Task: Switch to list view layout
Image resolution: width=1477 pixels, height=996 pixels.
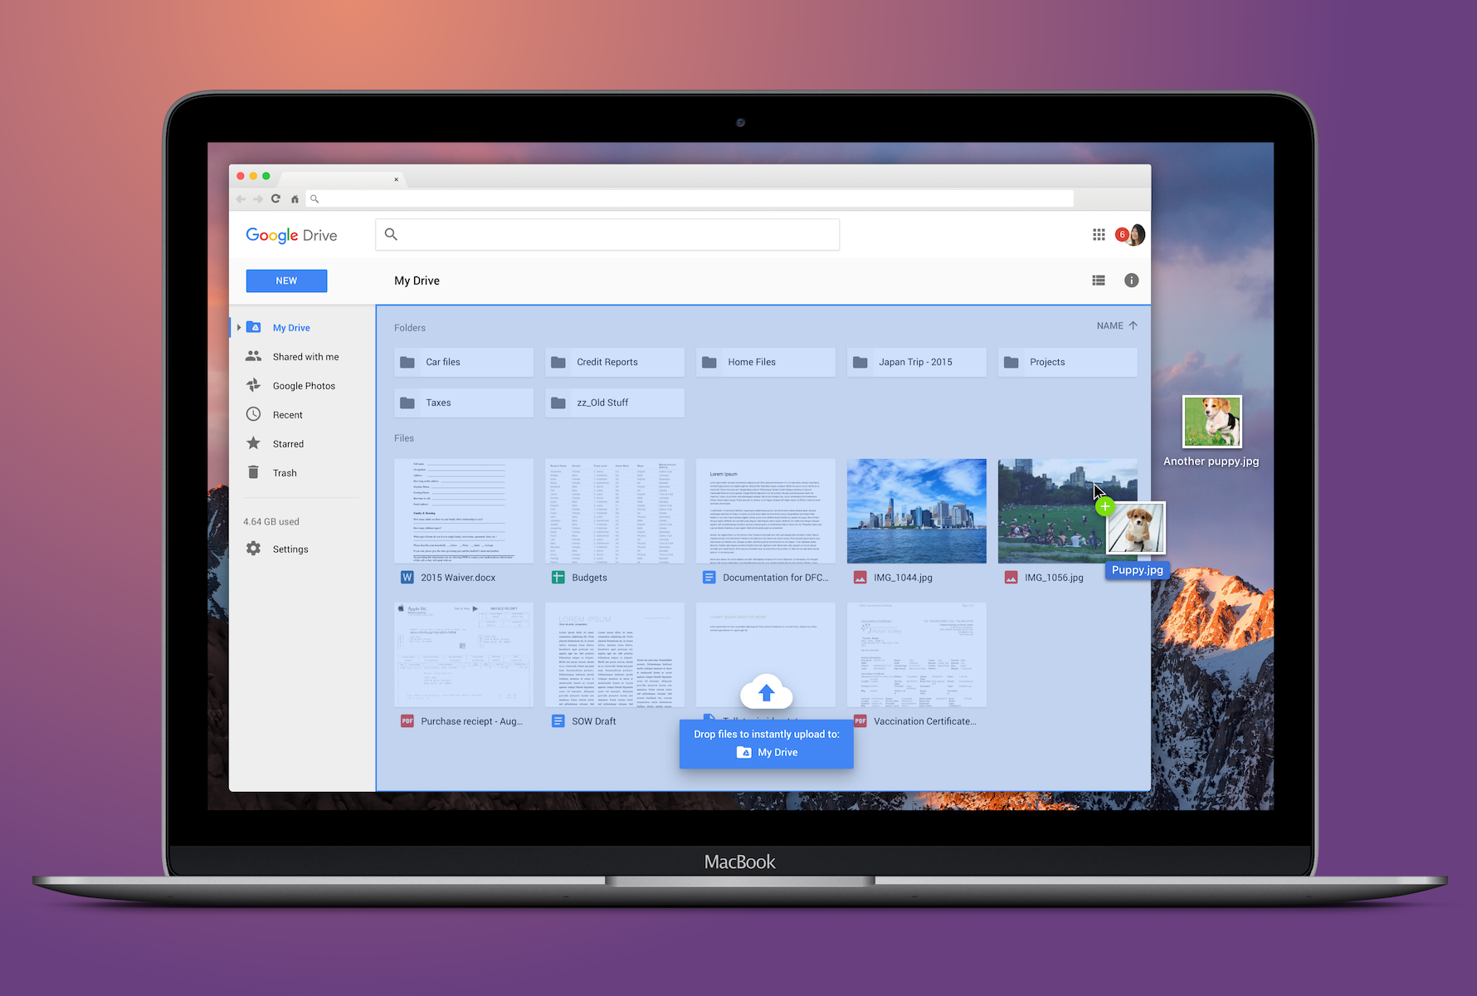Action: pyautogui.click(x=1099, y=280)
